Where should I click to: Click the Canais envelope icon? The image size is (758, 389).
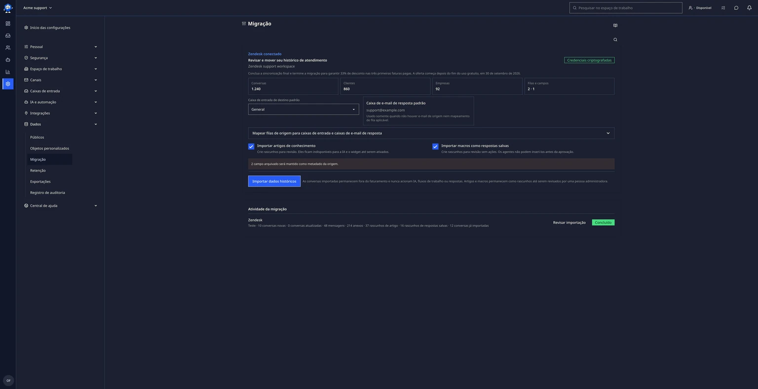pyautogui.click(x=26, y=80)
